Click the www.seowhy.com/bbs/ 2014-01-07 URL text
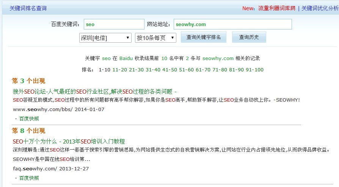The height and width of the screenshot is (187, 339). (59, 110)
